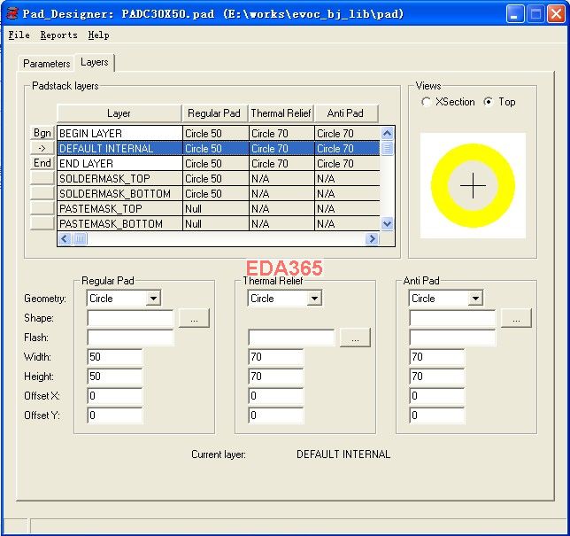Screen dimensions: 570x536
Task: Close the Pad Designer window
Action: click(556, 14)
